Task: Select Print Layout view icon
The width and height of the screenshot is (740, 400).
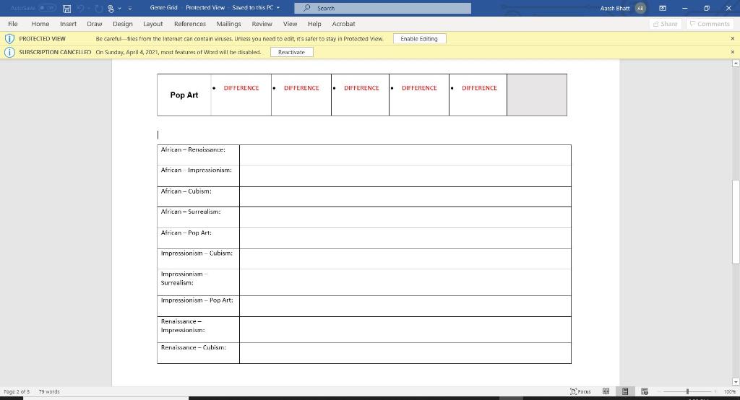Action: click(625, 391)
